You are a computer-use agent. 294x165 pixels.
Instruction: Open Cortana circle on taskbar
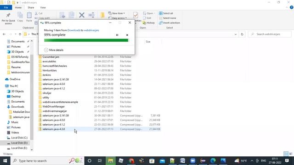click(90, 161)
